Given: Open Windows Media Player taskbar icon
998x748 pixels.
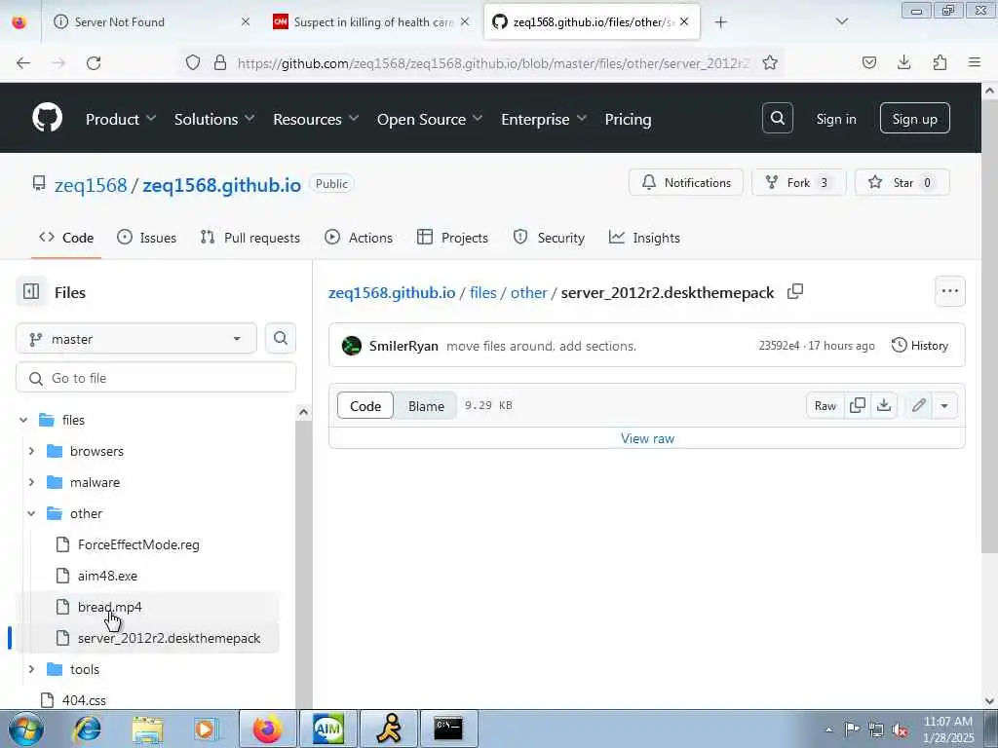Looking at the screenshot, I should [207, 729].
